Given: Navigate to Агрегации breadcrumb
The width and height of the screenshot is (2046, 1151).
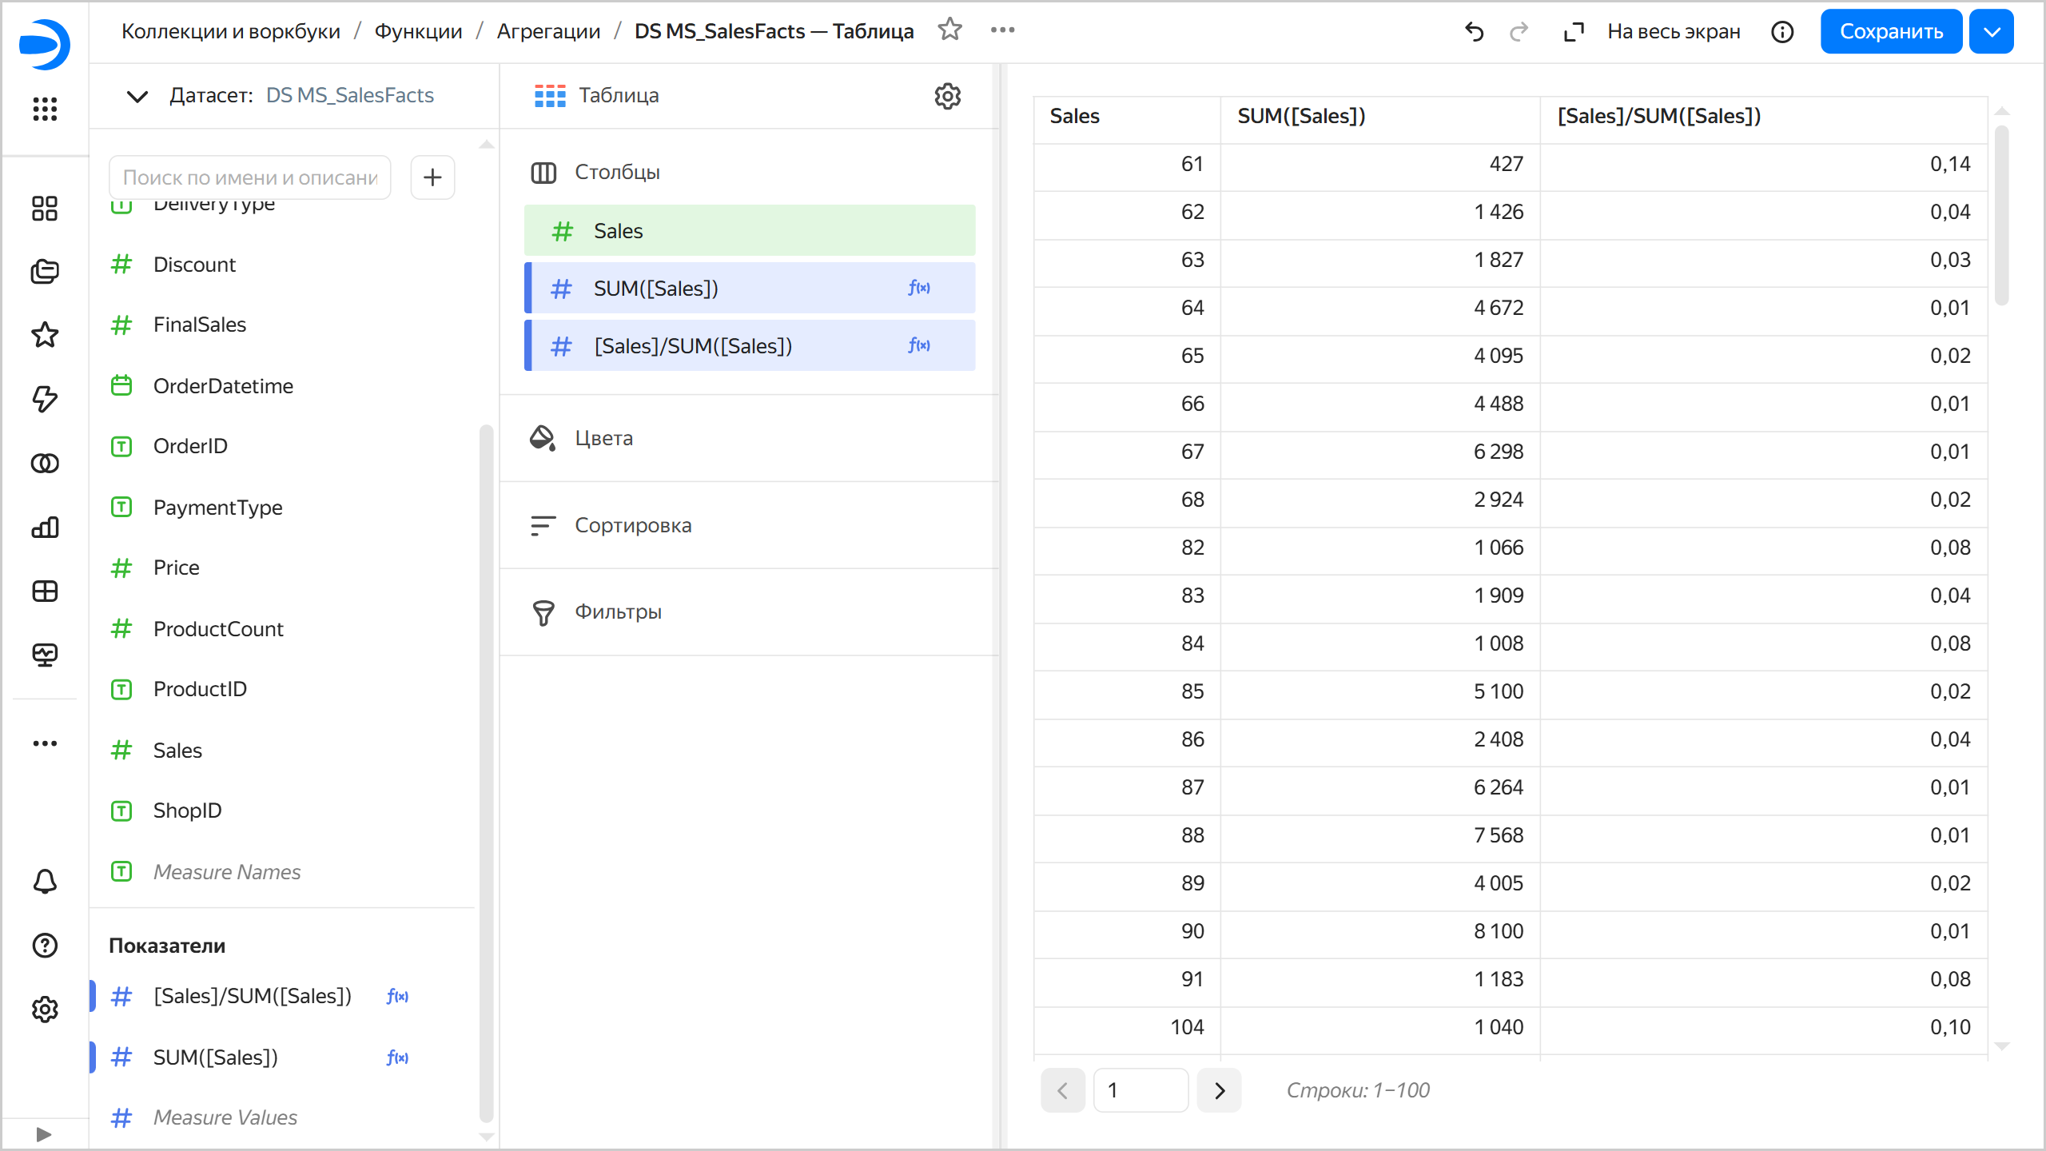Looking at the screenshot, I should pyautogui.click(x=548, y=31).
